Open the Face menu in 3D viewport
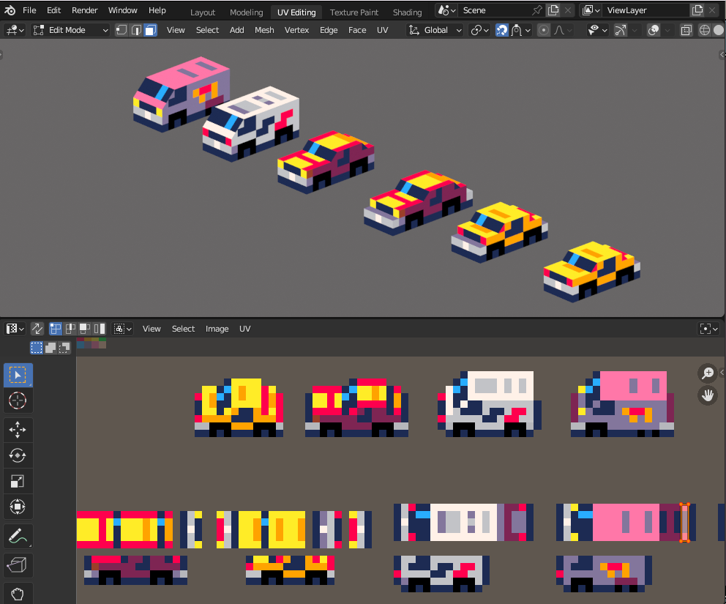 (x=357, y=30)
